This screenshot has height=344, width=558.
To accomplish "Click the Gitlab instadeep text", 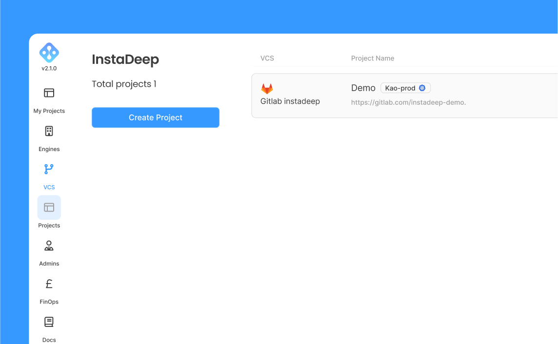I will click(290, 101).
